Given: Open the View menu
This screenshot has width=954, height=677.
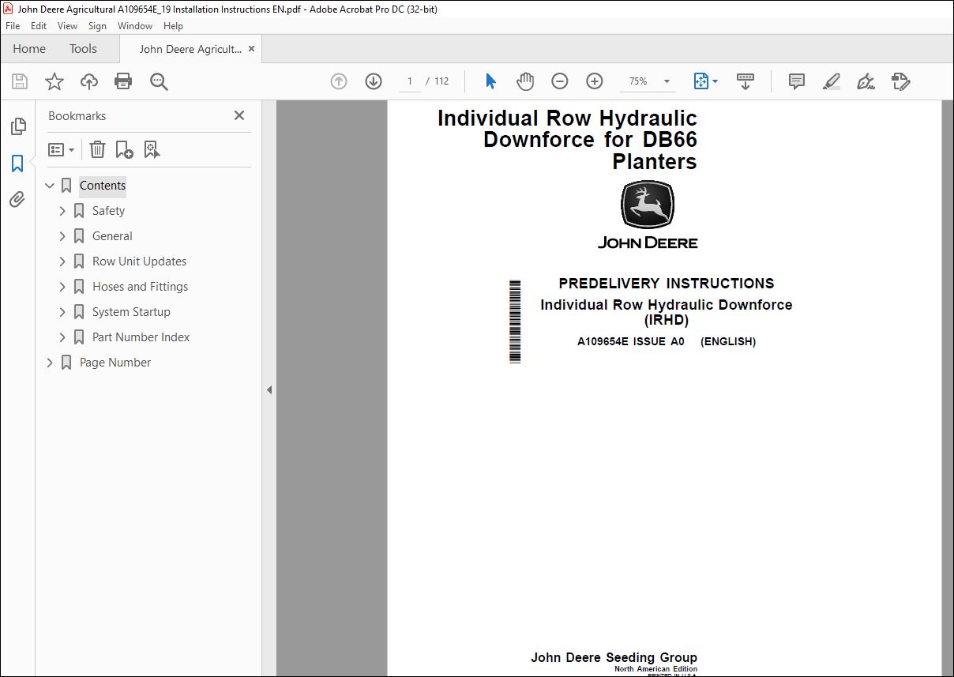Looking at the screenshot, I should click(68, 26).
